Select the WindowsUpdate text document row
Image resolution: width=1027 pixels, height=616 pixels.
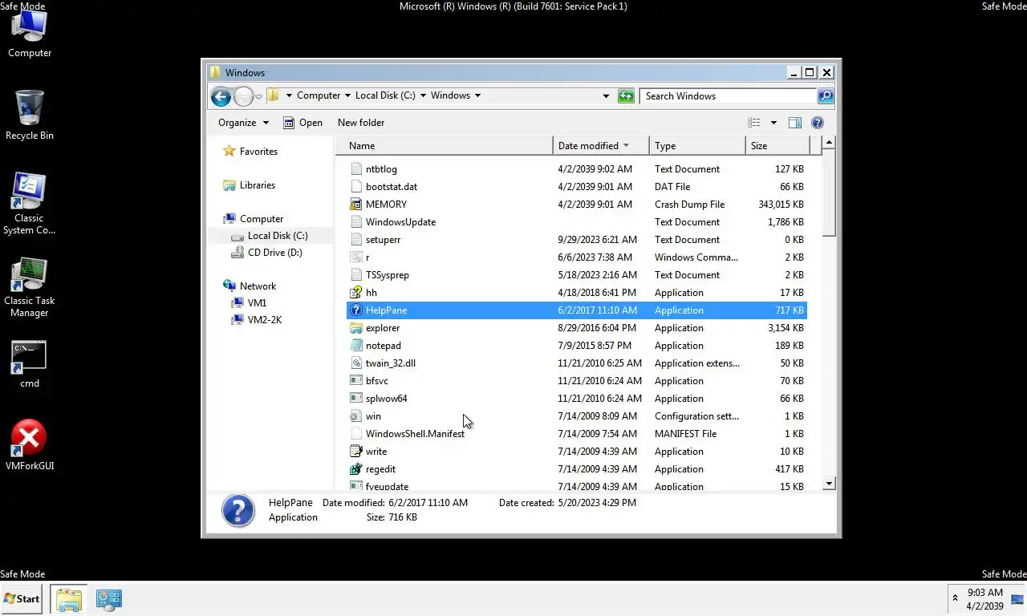577,222
